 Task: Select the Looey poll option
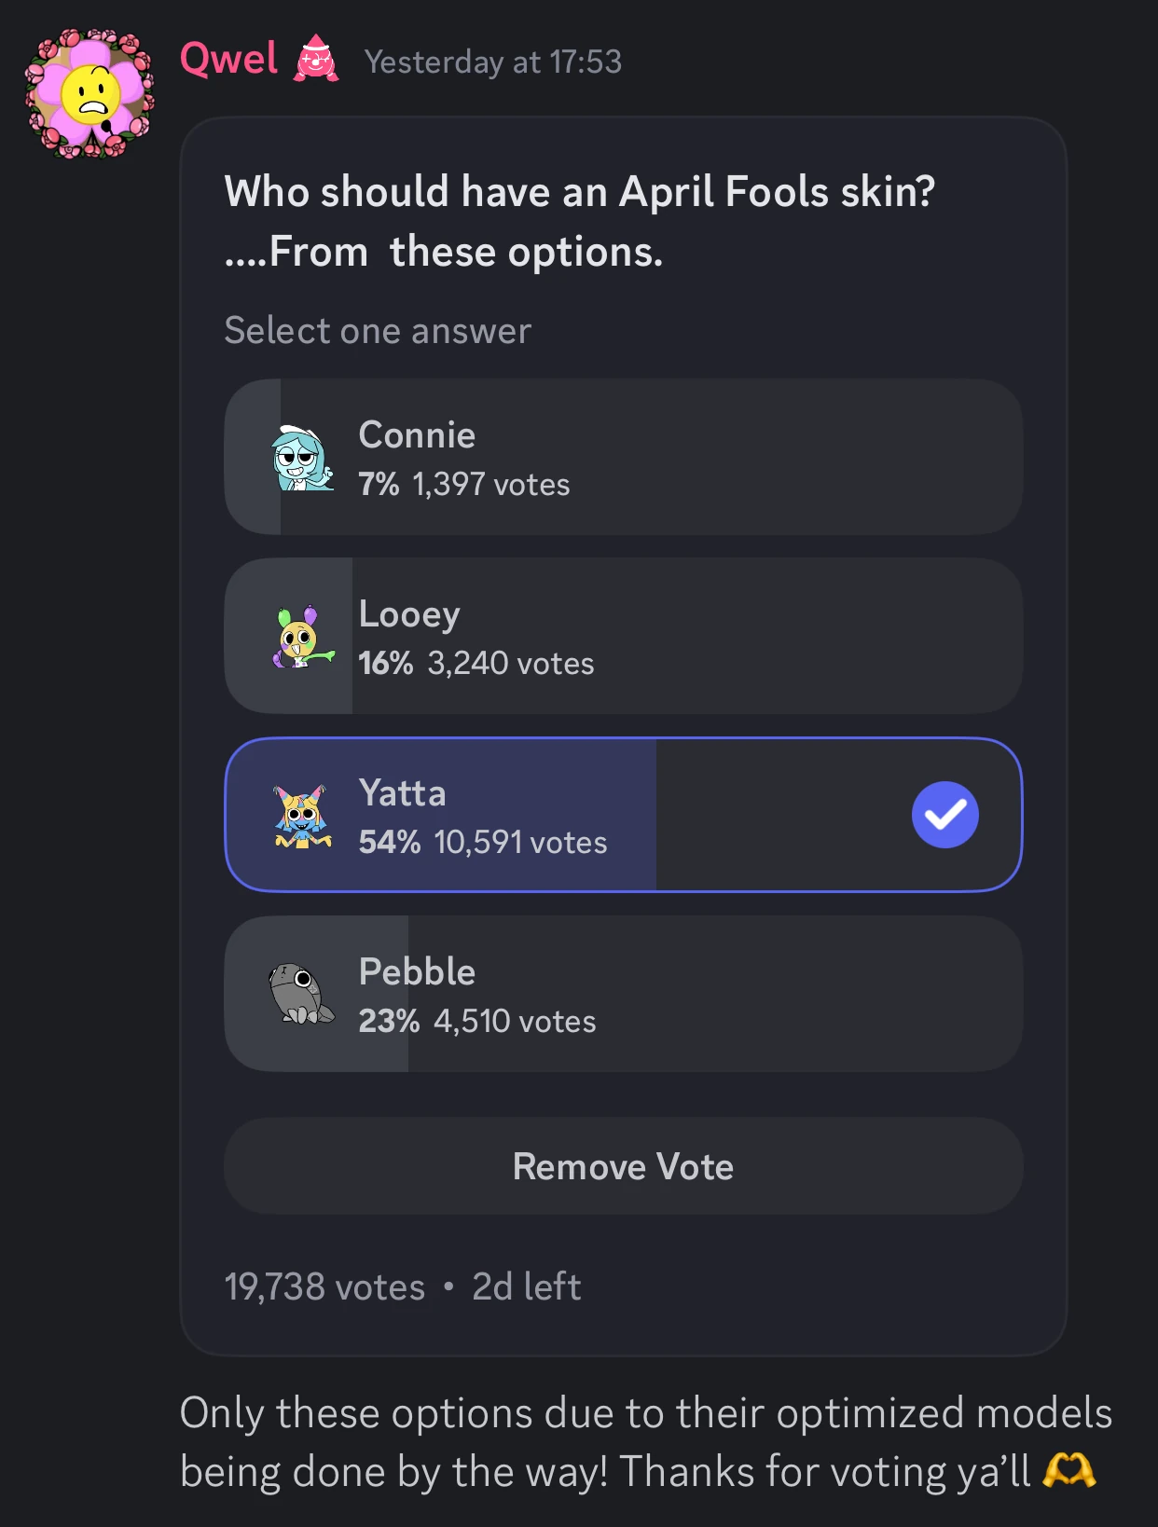click(x=624, y=636)
